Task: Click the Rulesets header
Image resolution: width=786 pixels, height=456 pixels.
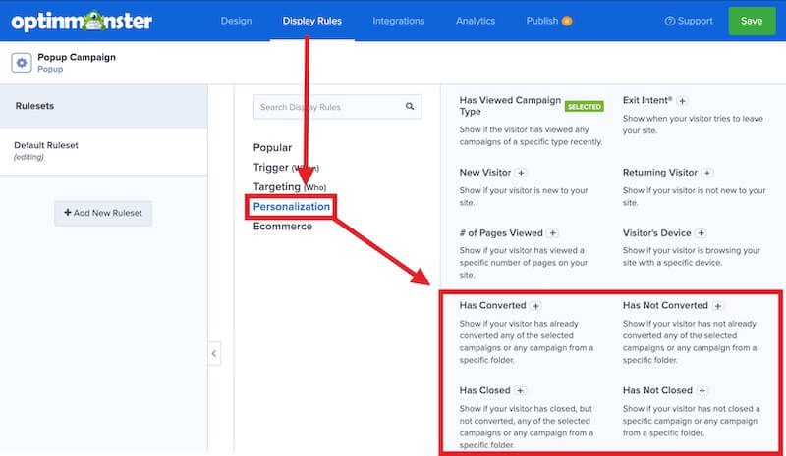Action: (x=34, y=106)
